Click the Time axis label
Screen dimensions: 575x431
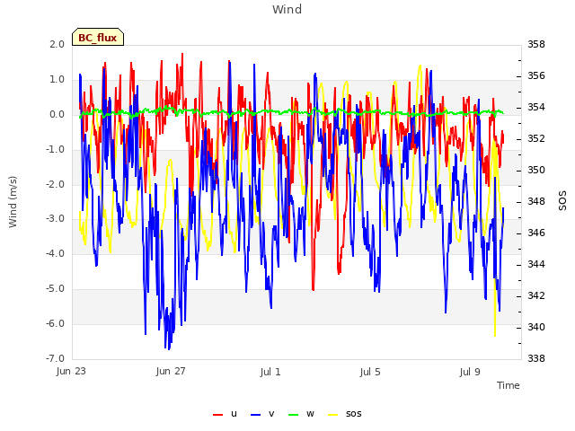(509, 385)
